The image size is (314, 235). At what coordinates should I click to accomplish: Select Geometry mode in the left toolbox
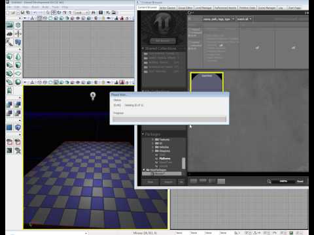coord(18,25)
